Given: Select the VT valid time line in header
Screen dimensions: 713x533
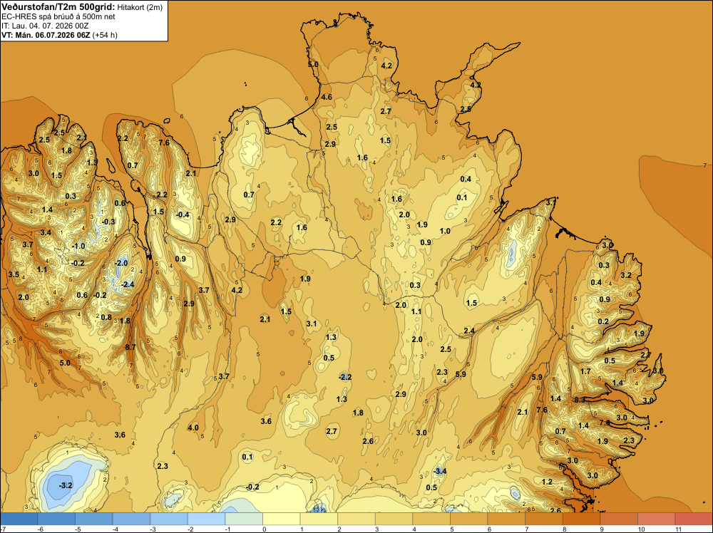Looking at the screenshot, I should pos(60,35).
